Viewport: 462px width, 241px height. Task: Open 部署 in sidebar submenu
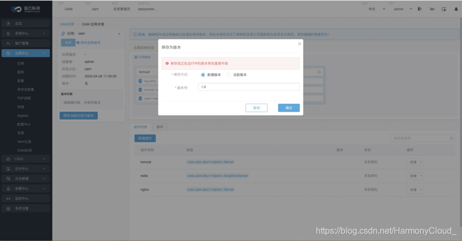pyautogui.click(x=20, y=81)
